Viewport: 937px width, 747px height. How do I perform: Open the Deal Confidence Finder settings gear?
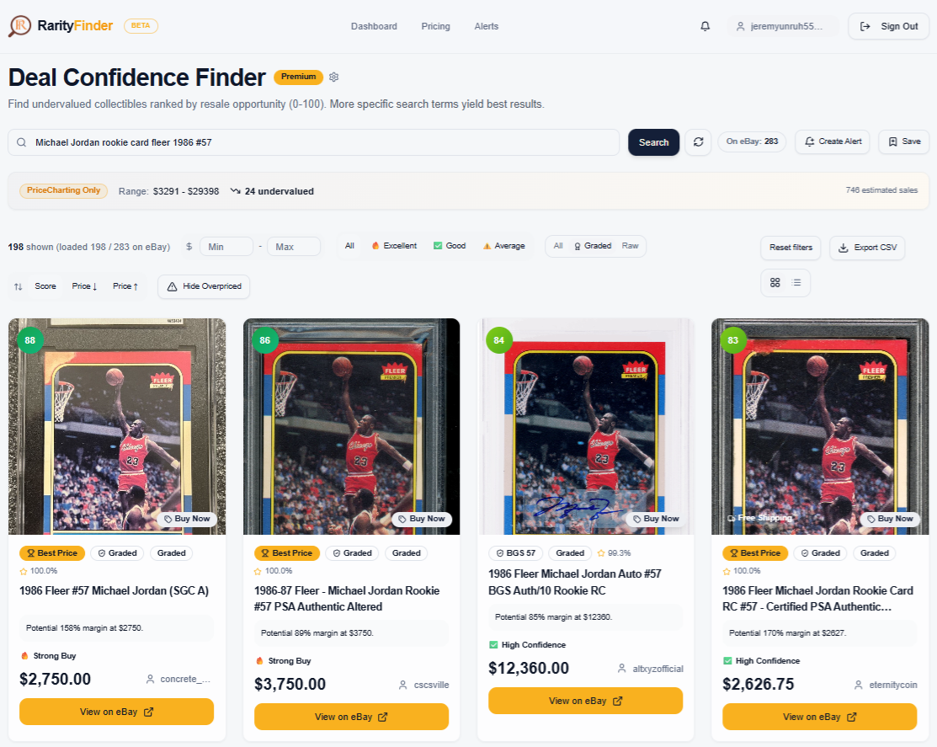pyautogui.click(x=333, y=77)
